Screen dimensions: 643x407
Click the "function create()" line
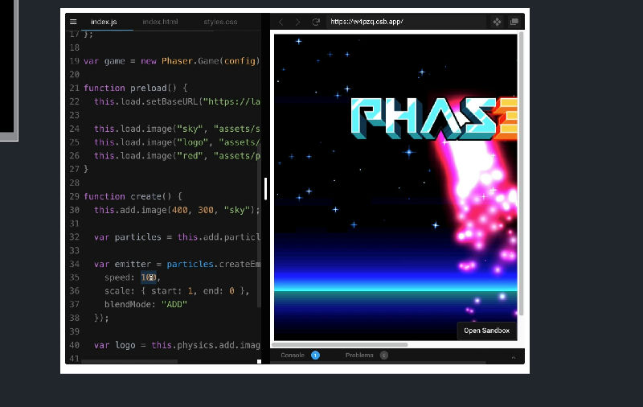coord(133,196)
